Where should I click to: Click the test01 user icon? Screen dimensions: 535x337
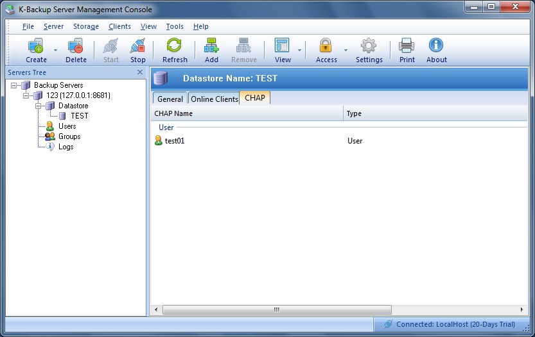point(158,140)
